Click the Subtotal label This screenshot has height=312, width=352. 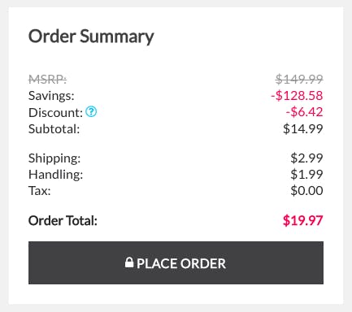(x=54, y=129)
